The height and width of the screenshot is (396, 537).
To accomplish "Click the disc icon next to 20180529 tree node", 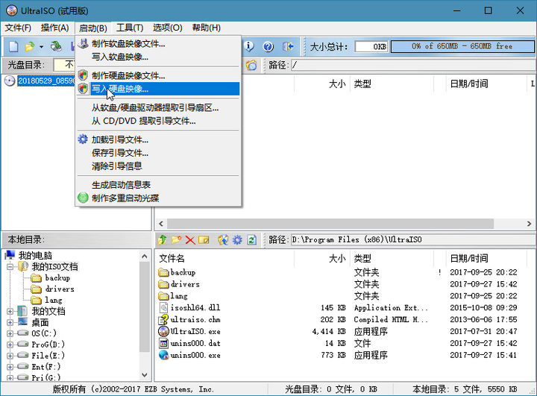I will 10,81.
